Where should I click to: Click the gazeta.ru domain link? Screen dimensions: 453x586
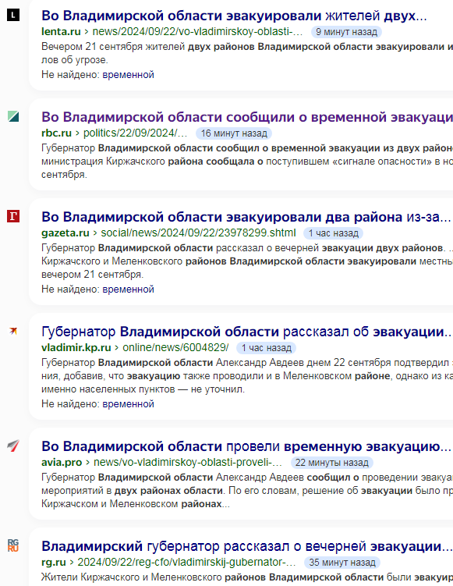tap(65, 233)
